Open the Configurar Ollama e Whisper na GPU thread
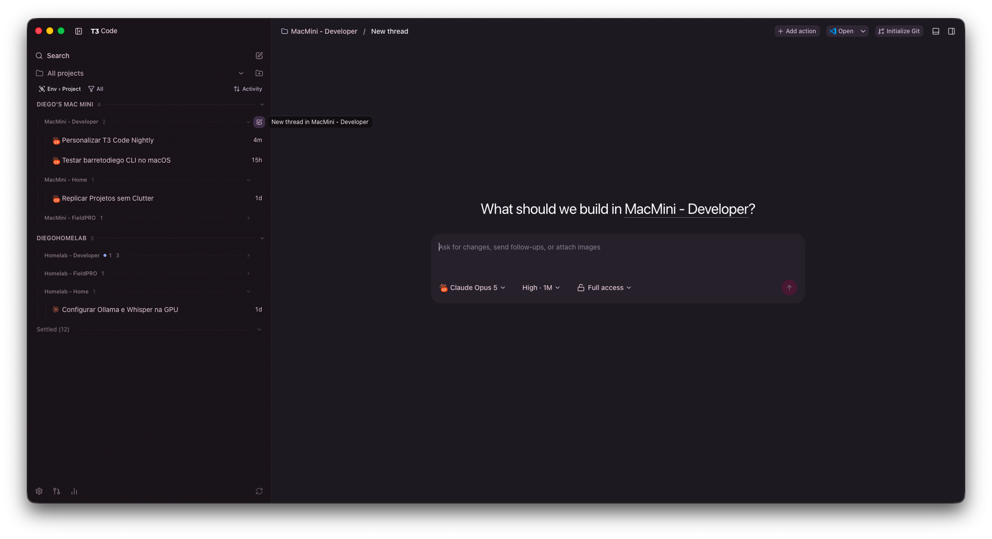Viewport: 992px width, 539px height. click(156, 310)
